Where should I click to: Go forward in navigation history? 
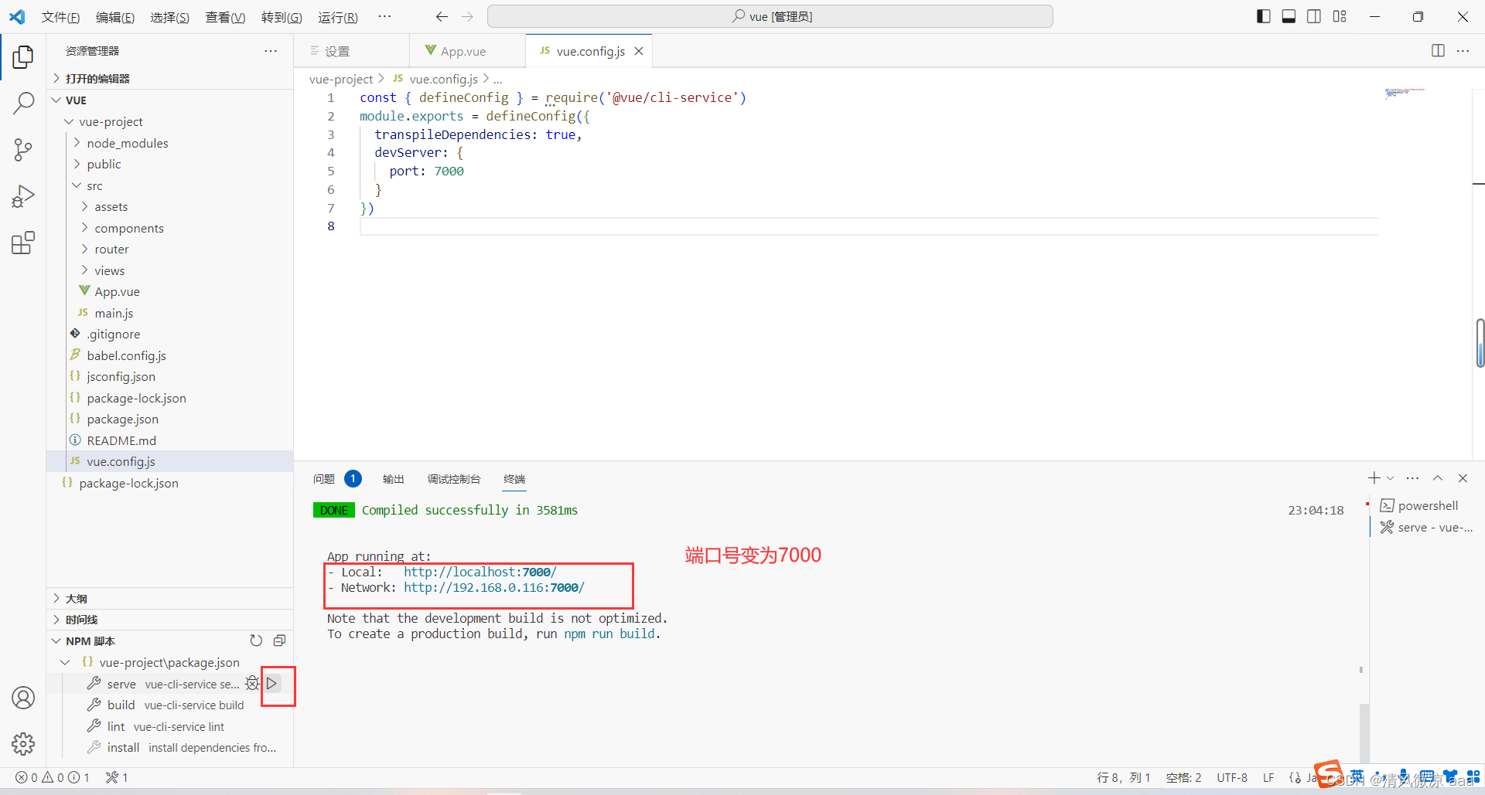click(467, 17)
